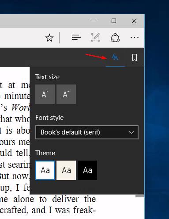The width and height of the screenshot is (169, 219).
Task: Click the 'freak-' word in book text
Action: [85, 210]
